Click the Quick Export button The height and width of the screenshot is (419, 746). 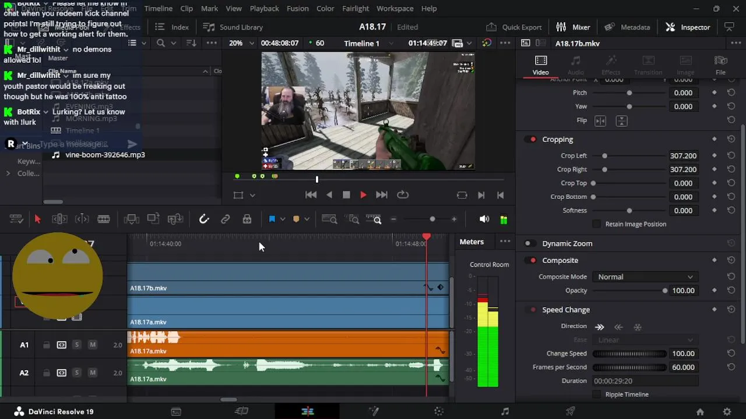[513, 27]
